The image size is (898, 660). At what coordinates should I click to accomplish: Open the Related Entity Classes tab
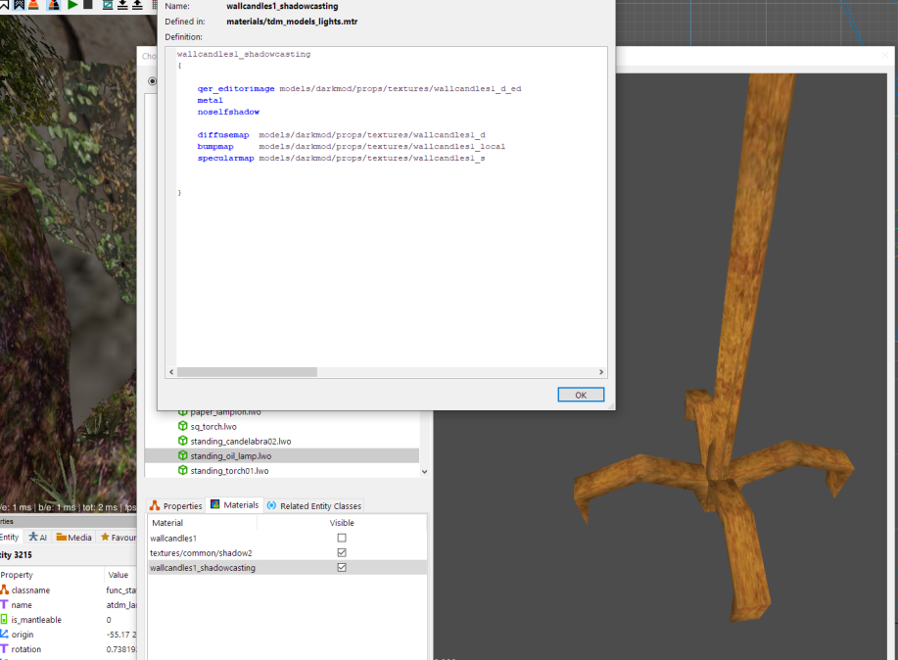coord(313,506)
